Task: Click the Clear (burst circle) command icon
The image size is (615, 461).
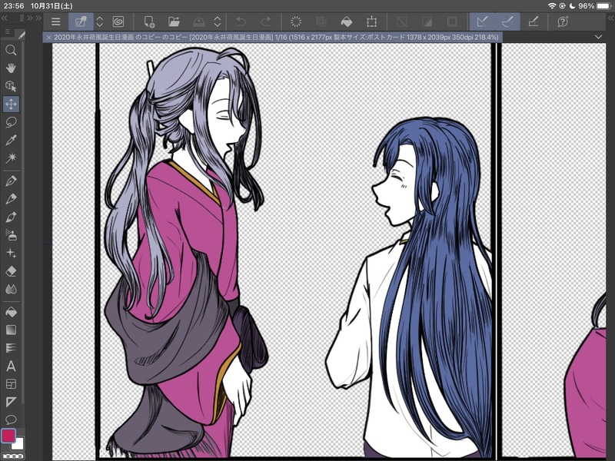Action: pos(296,22)
